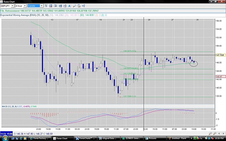Image resolution: width=226 pixels, height=141 pixels.
Task: Switch to eSignal Data taskbar button
Action: tap(109, 138)
